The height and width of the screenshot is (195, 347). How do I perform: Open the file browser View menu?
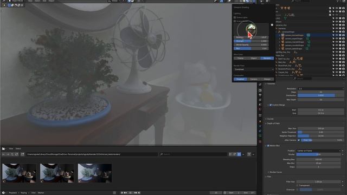point(11,148)
